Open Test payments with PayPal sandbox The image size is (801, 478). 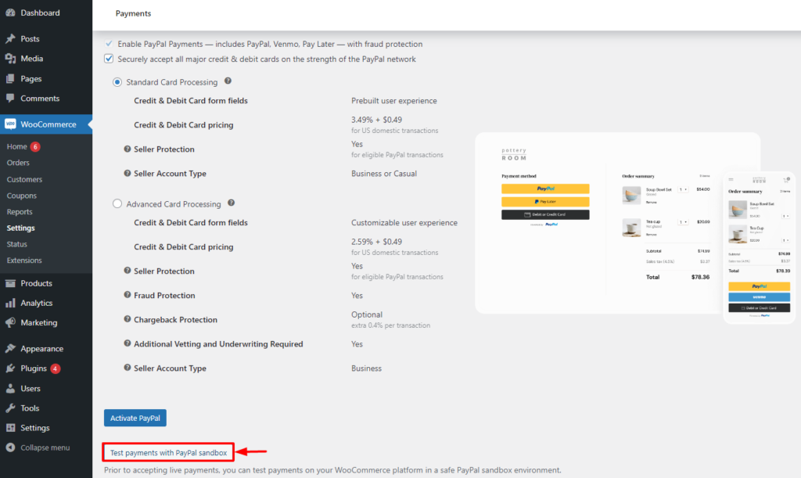pos(167,452)
